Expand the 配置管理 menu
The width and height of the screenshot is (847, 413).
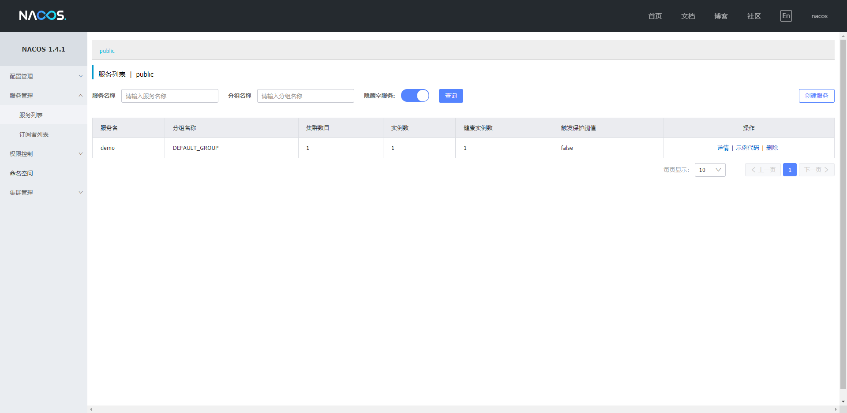pos(44,76)
